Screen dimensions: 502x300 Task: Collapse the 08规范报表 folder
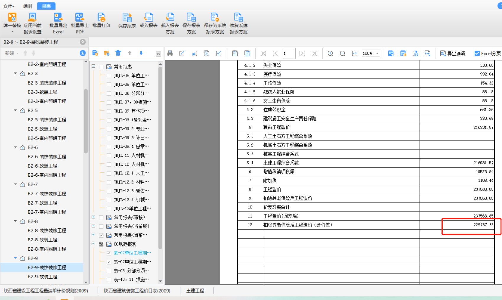pos(93,244)
